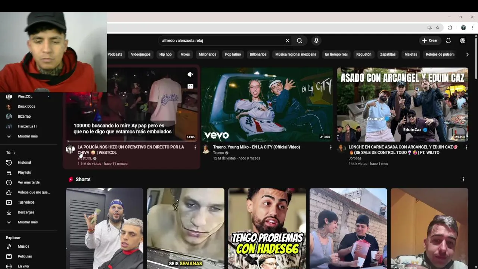
Task: Select the Zapatillas filter chip
Action: (x=388, y=55)
